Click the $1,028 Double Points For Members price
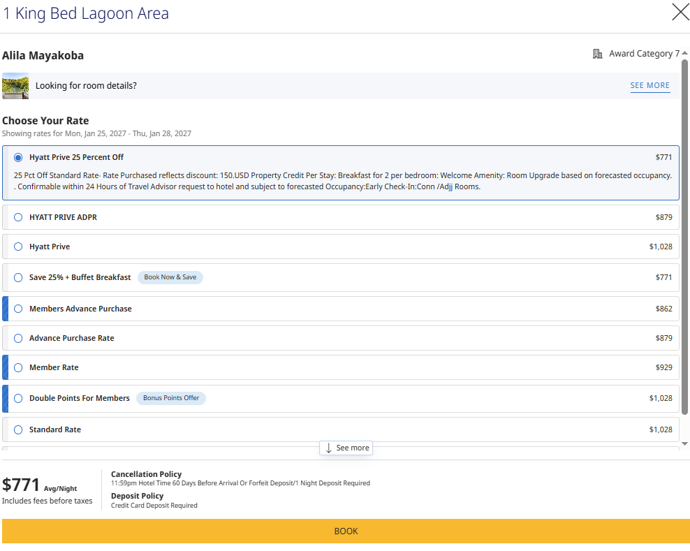Image resolution: width=690 pixels, height=551 pixels. [x=661, y=398]
